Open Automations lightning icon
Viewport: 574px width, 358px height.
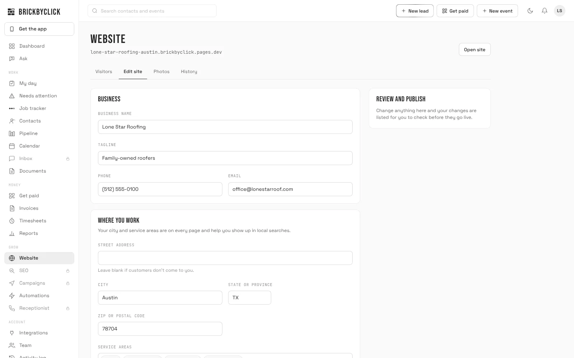[x=12, y=296]
